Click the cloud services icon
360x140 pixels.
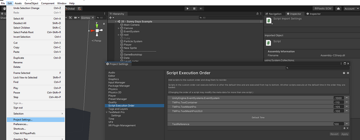(x=338, y=9)
